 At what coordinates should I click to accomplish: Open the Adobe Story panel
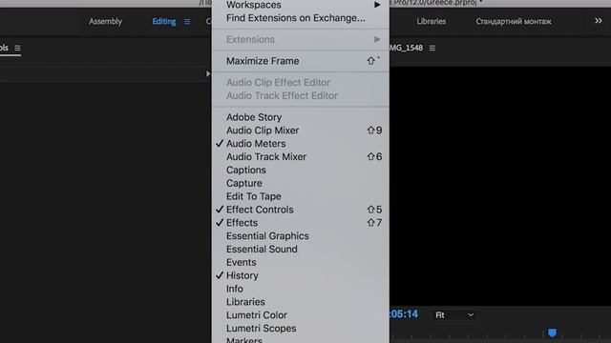point(301,117)
